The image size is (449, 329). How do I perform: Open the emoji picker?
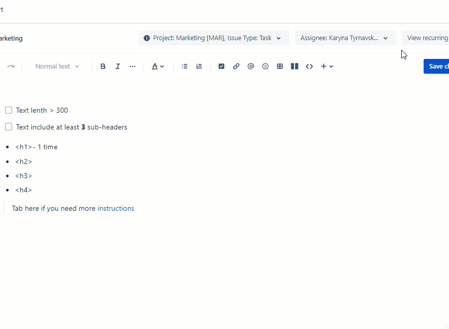(x=265, y=66)
